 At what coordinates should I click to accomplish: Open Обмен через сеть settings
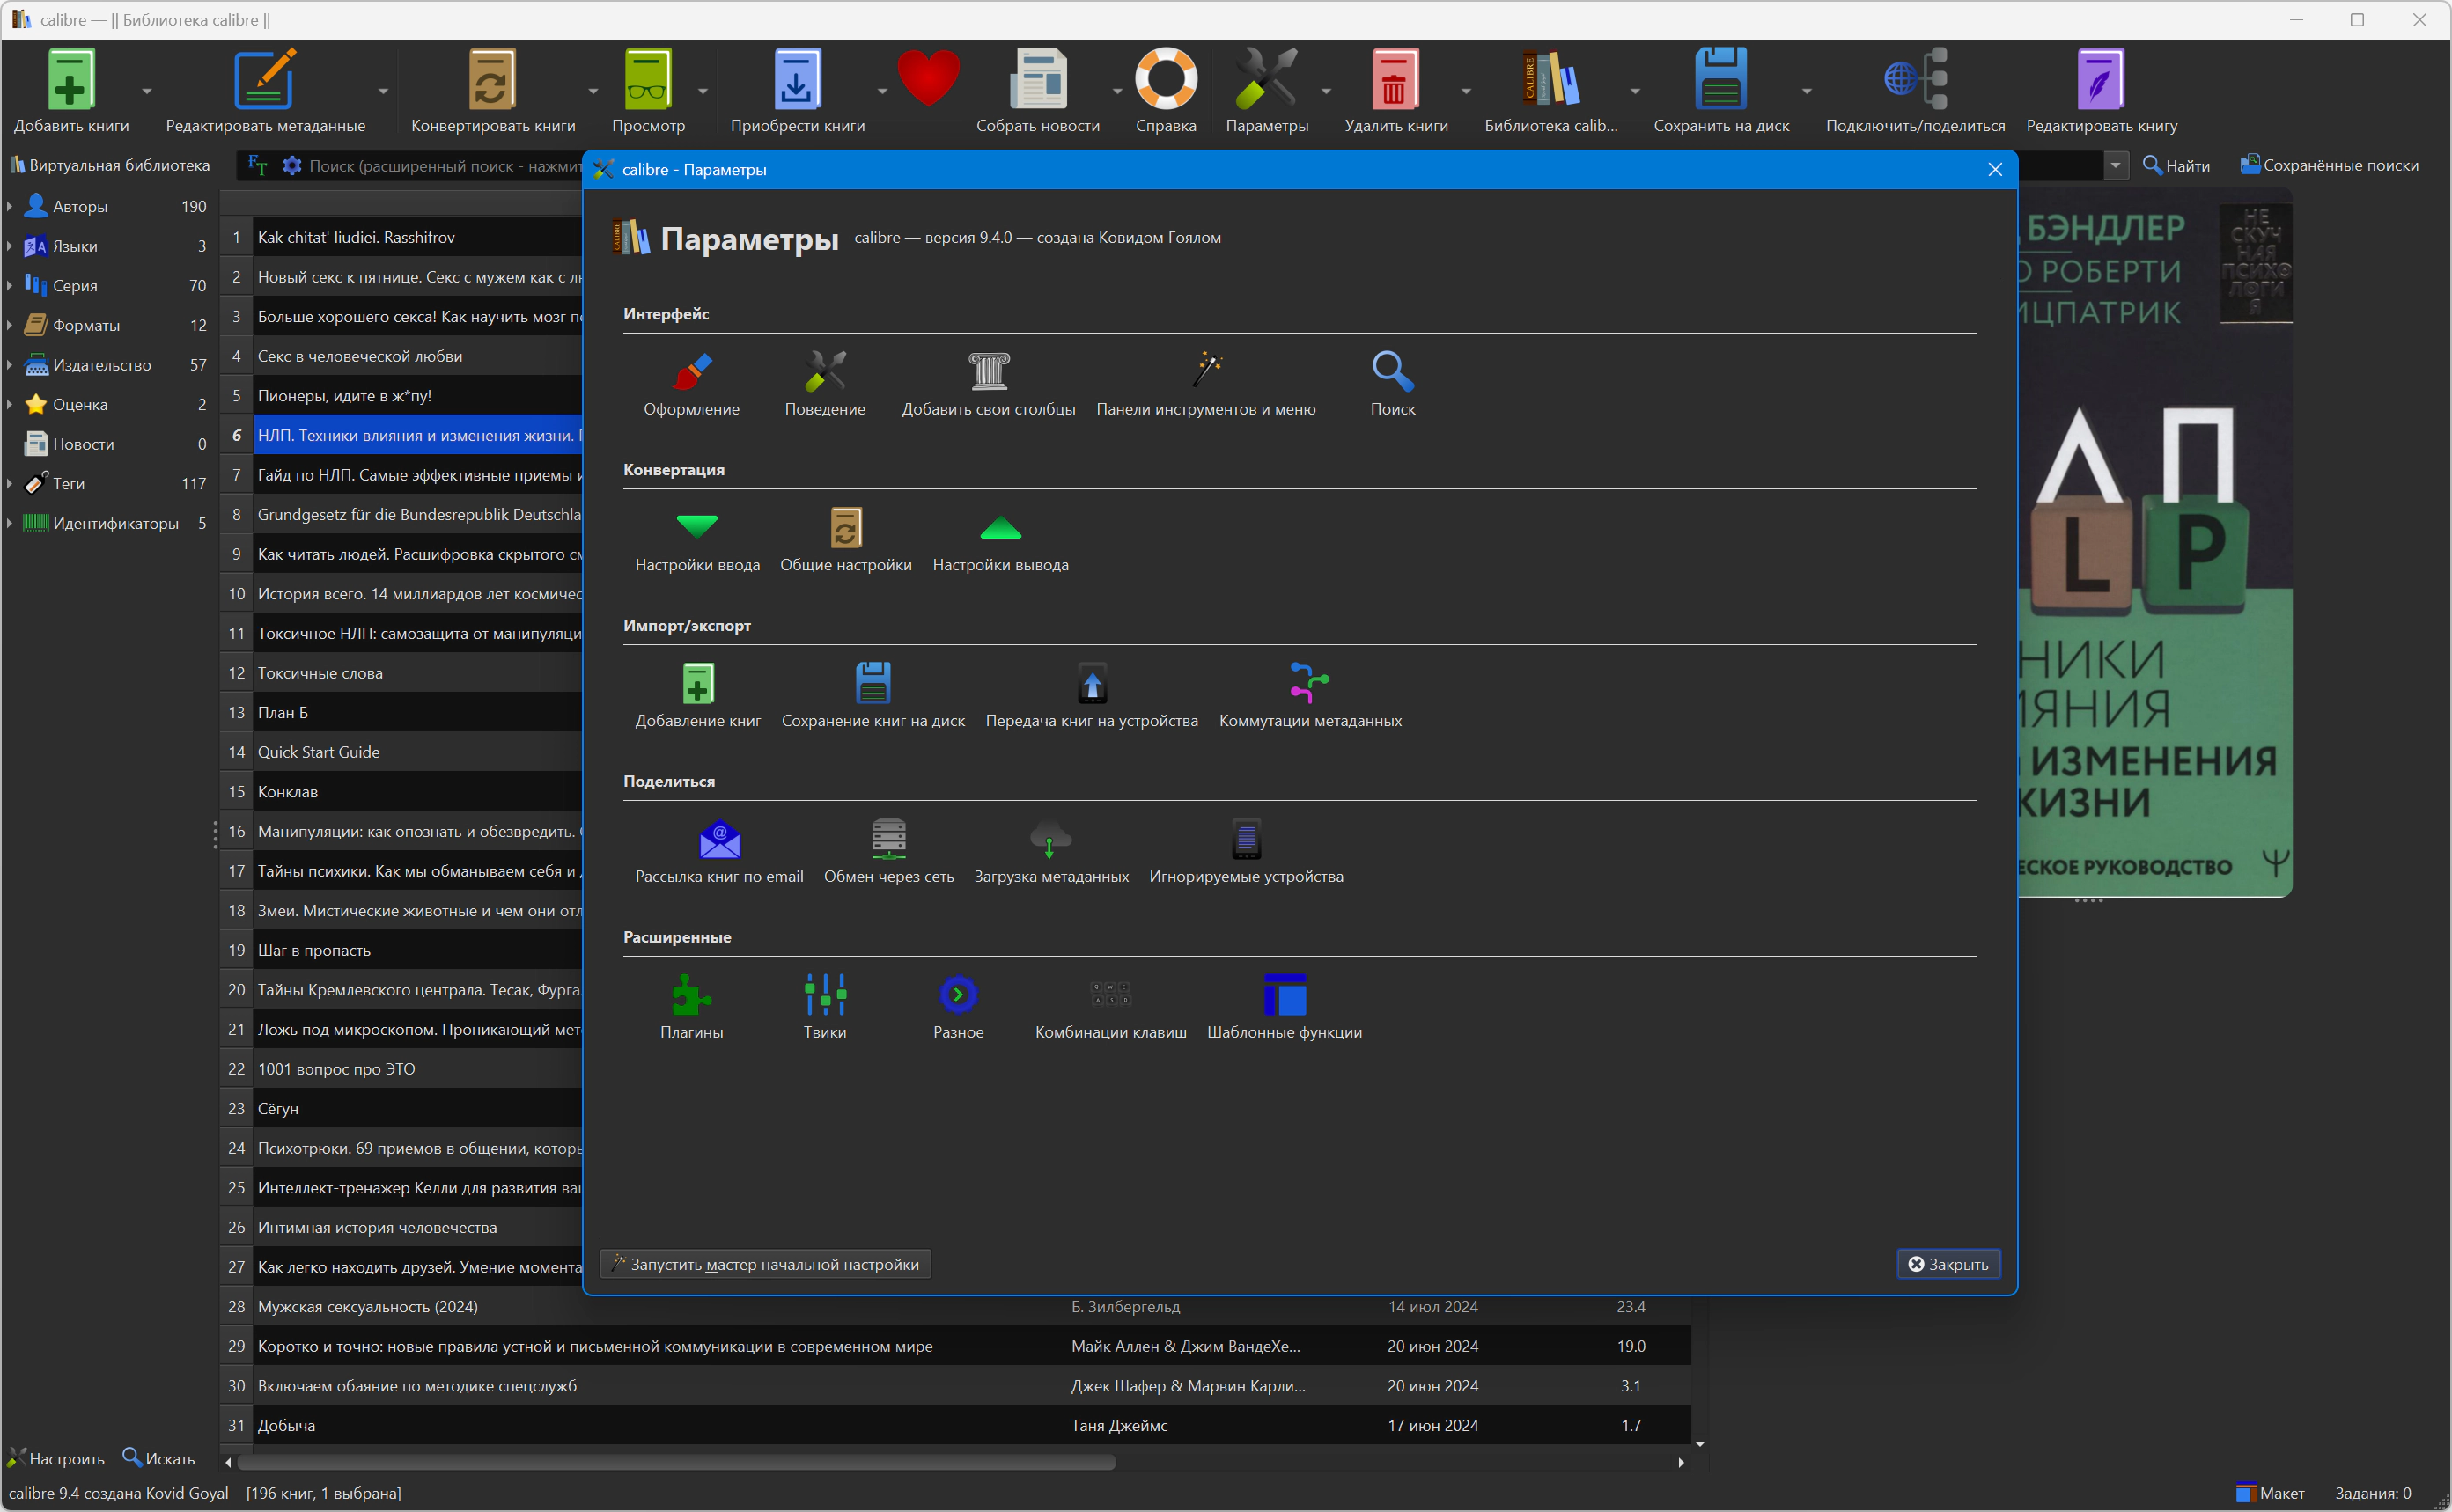[888, 851]
